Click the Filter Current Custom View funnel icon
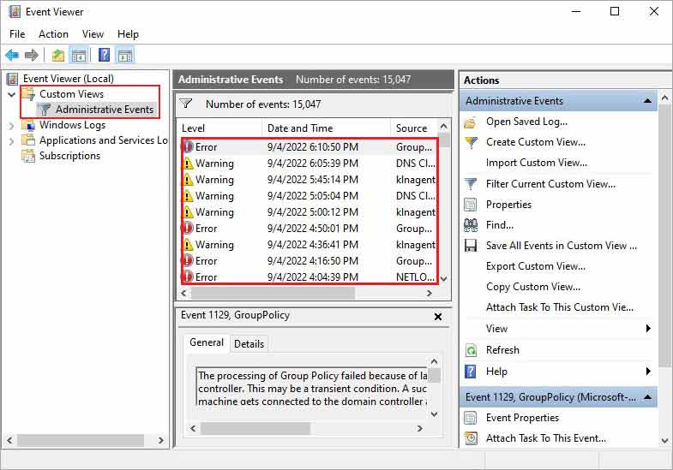 [471, 184]
